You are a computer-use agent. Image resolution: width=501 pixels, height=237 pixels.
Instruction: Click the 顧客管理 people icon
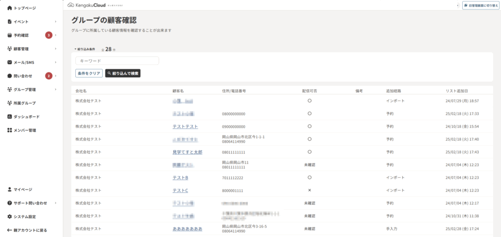point(9,49)
